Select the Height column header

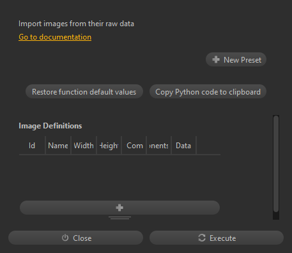pyautogui.click(x=109, y=146)
